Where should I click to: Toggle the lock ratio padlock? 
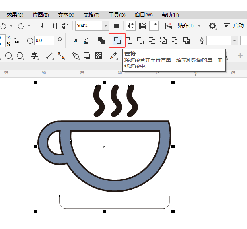tap(16, 41)
